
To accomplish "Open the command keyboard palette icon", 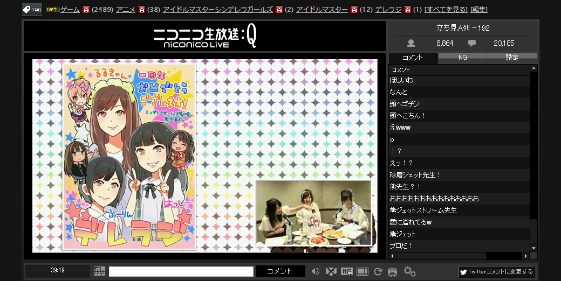I will 99,271.
